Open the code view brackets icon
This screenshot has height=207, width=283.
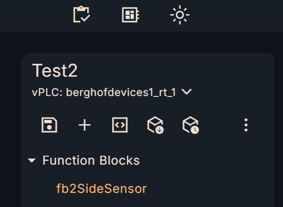point(120,125)
